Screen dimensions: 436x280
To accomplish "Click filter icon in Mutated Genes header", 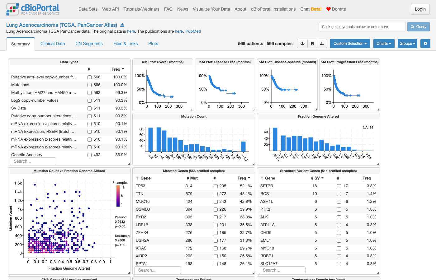I will [137, 178].
